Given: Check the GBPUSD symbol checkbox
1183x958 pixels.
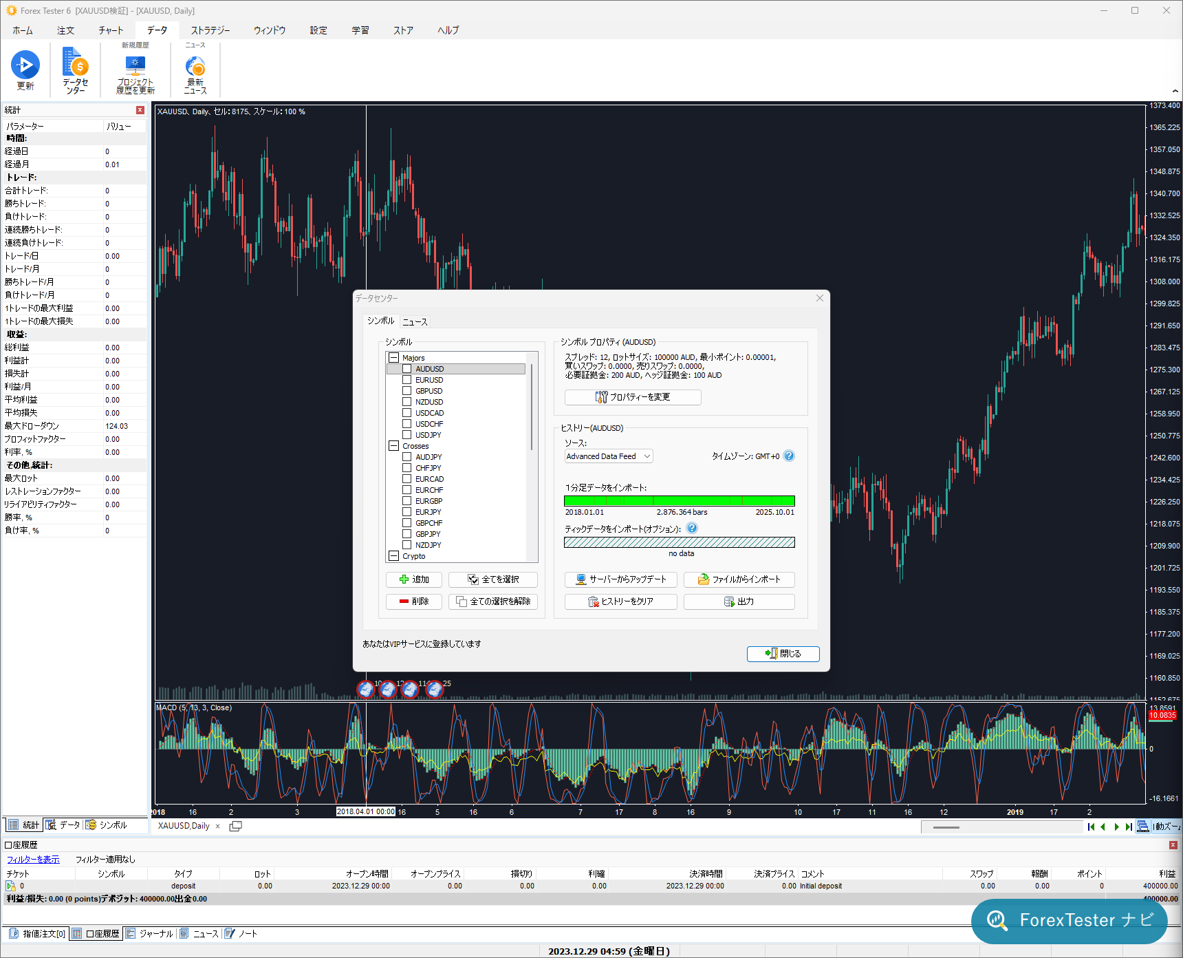Looking at the screenshot, I should pos(407,391).
